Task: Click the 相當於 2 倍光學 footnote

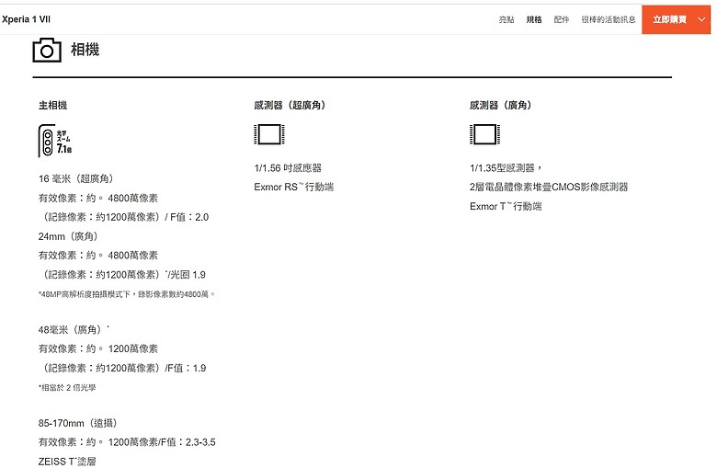Action: [67, 387]
